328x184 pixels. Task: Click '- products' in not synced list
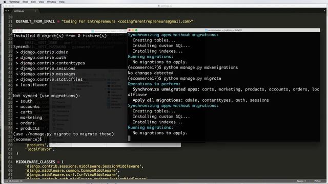28,128
